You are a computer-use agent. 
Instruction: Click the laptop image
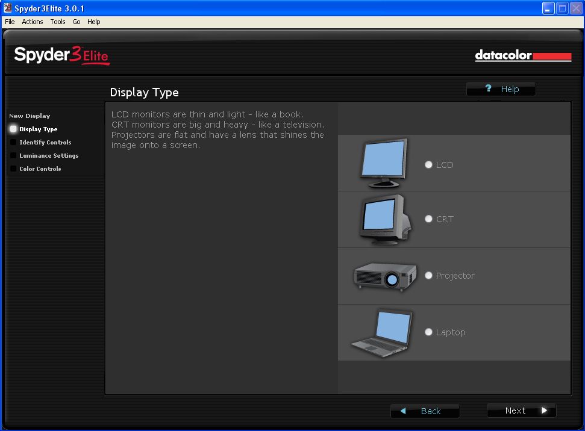pyautogui.click(x=382, y=333)
